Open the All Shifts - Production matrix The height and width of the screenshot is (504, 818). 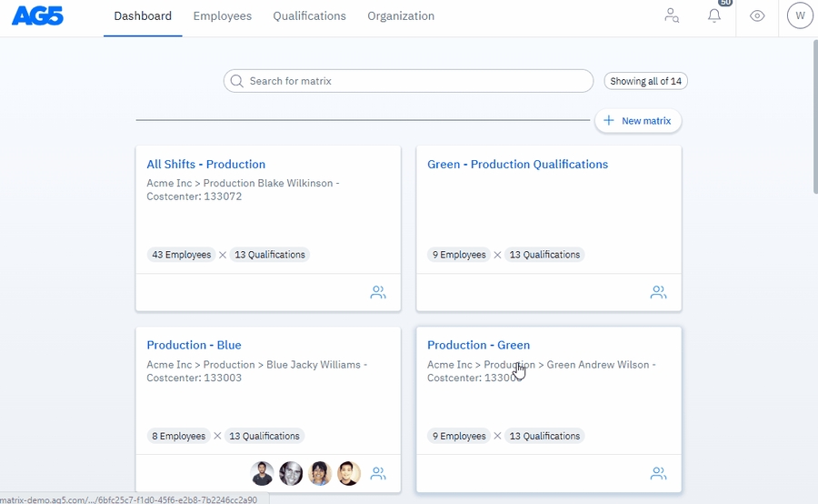pyautogui.click(x=206, y=165)
